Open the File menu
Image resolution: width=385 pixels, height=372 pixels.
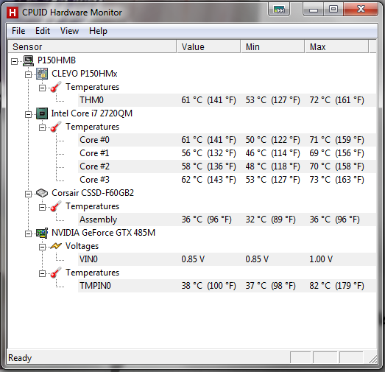[18, 31]
